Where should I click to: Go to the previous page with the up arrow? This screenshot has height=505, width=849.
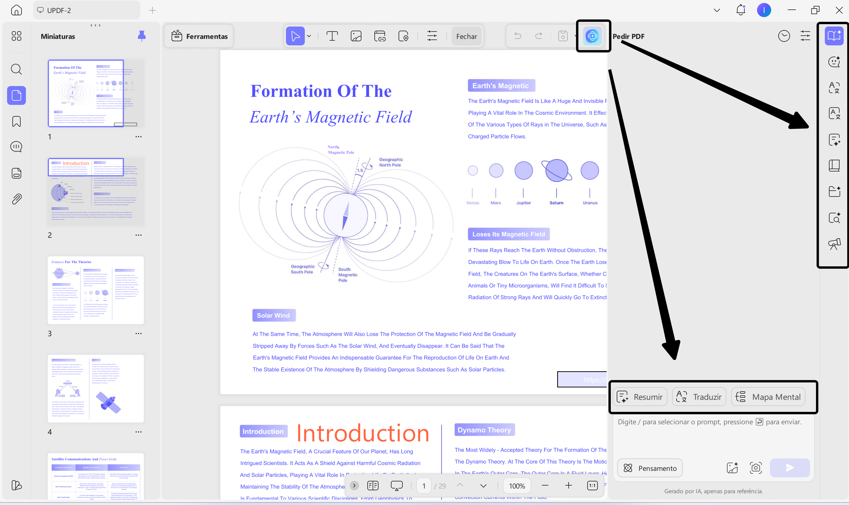pyautogui.click(x=460, y=486)
